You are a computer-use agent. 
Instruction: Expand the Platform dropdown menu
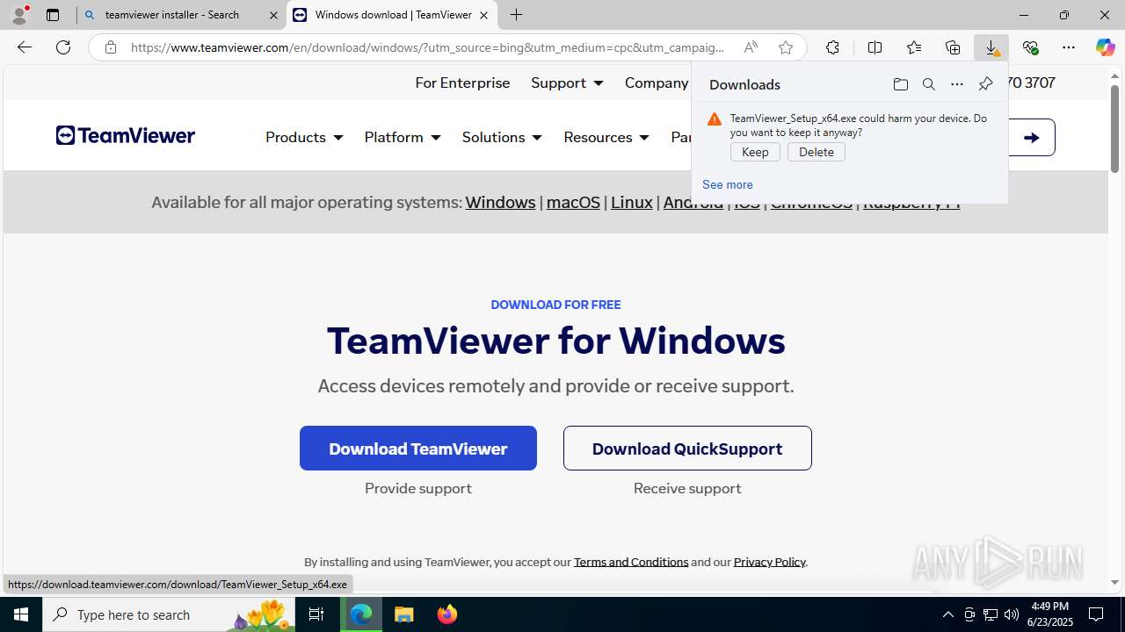click(x=403, y=137)
